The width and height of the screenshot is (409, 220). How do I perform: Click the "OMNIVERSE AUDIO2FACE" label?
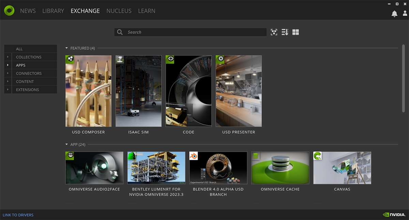click(x=94, y=189)
